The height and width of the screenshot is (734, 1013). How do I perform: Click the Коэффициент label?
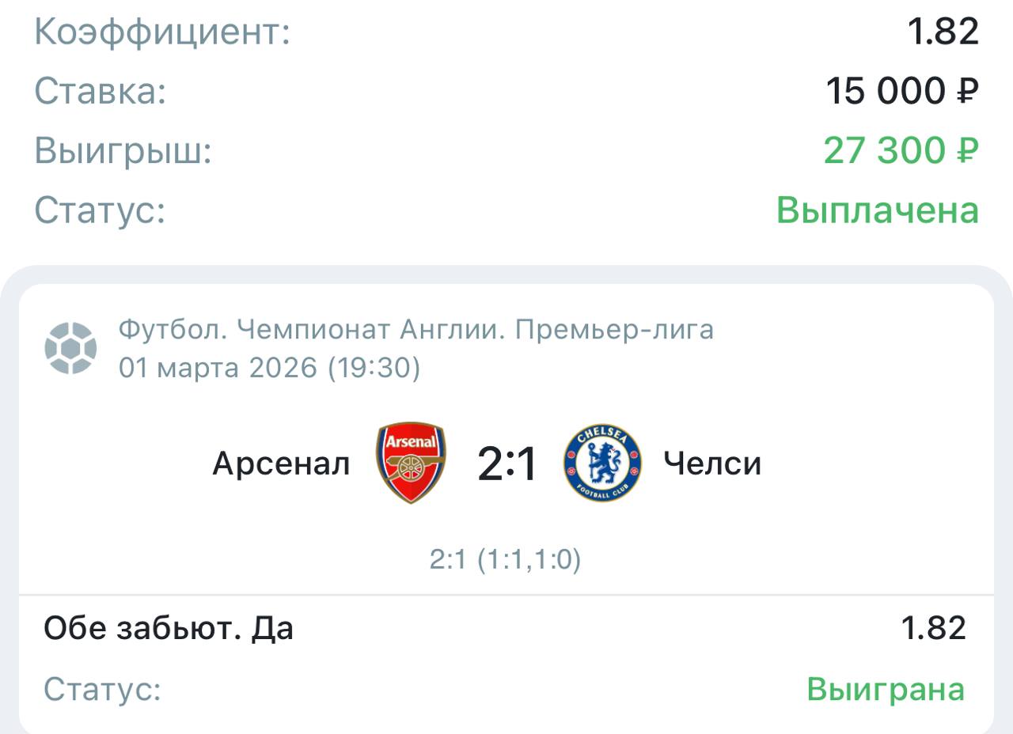tap(162, 32)
